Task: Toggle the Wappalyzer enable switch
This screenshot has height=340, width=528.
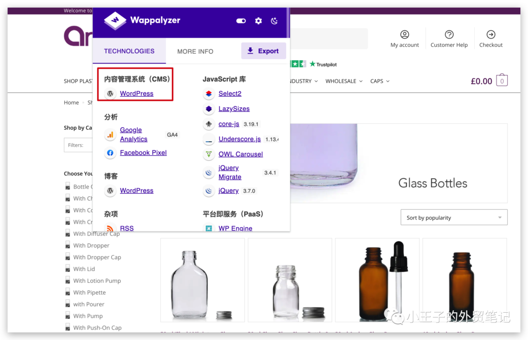Action: 241,21
